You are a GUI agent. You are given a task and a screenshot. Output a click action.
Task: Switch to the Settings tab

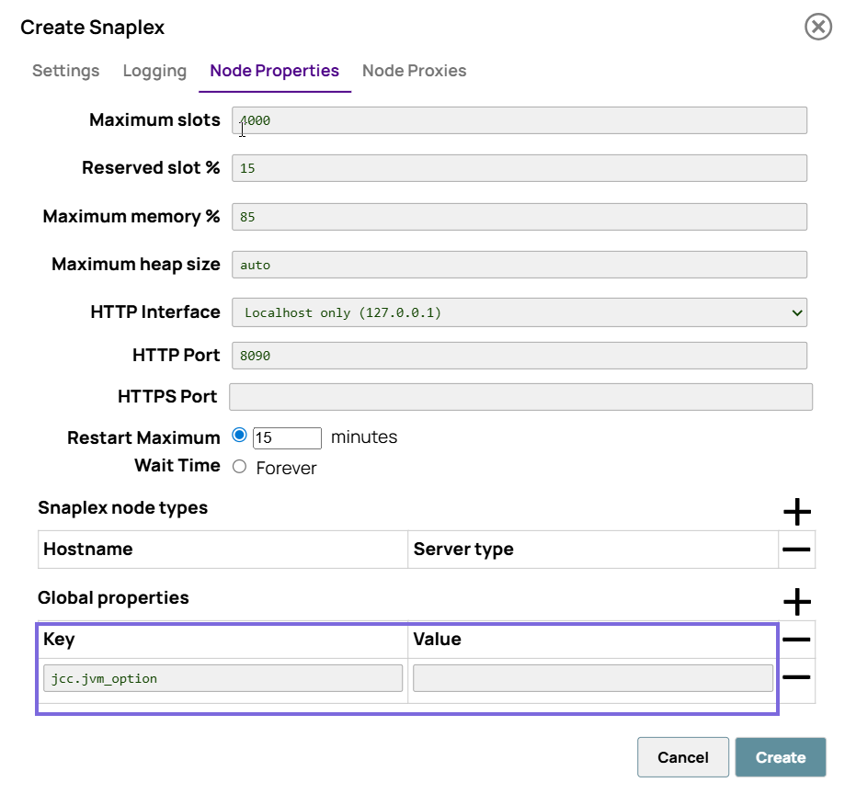click(x=65, y=71)
